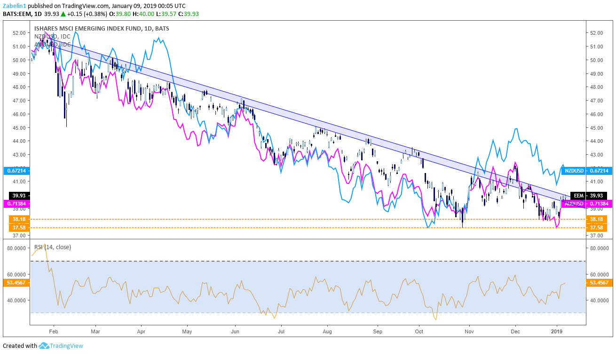The image size is (616, 354).
Task: Click the Nov label on the time axis
Action: click(470, 330)
